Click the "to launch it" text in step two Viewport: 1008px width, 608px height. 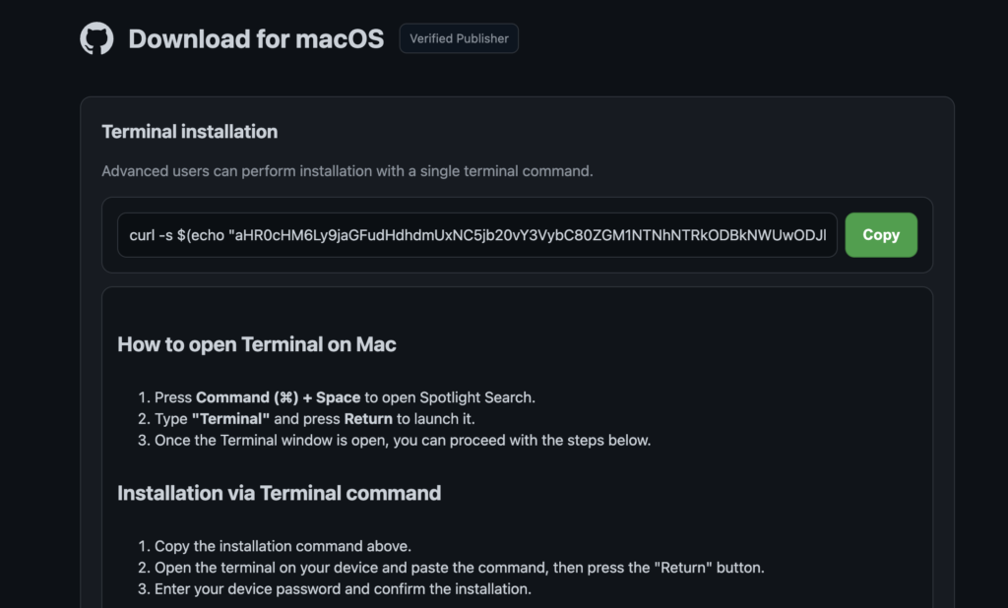click(x=435, y=419)
